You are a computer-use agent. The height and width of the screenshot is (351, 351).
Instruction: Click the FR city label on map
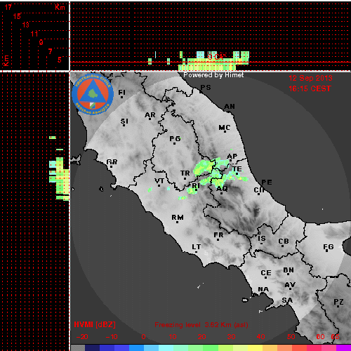(x=218, y=235)
